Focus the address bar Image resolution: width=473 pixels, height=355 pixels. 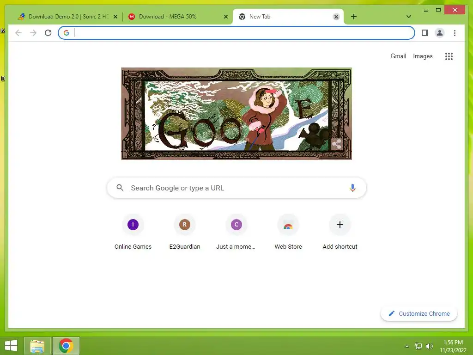(236, 33)
